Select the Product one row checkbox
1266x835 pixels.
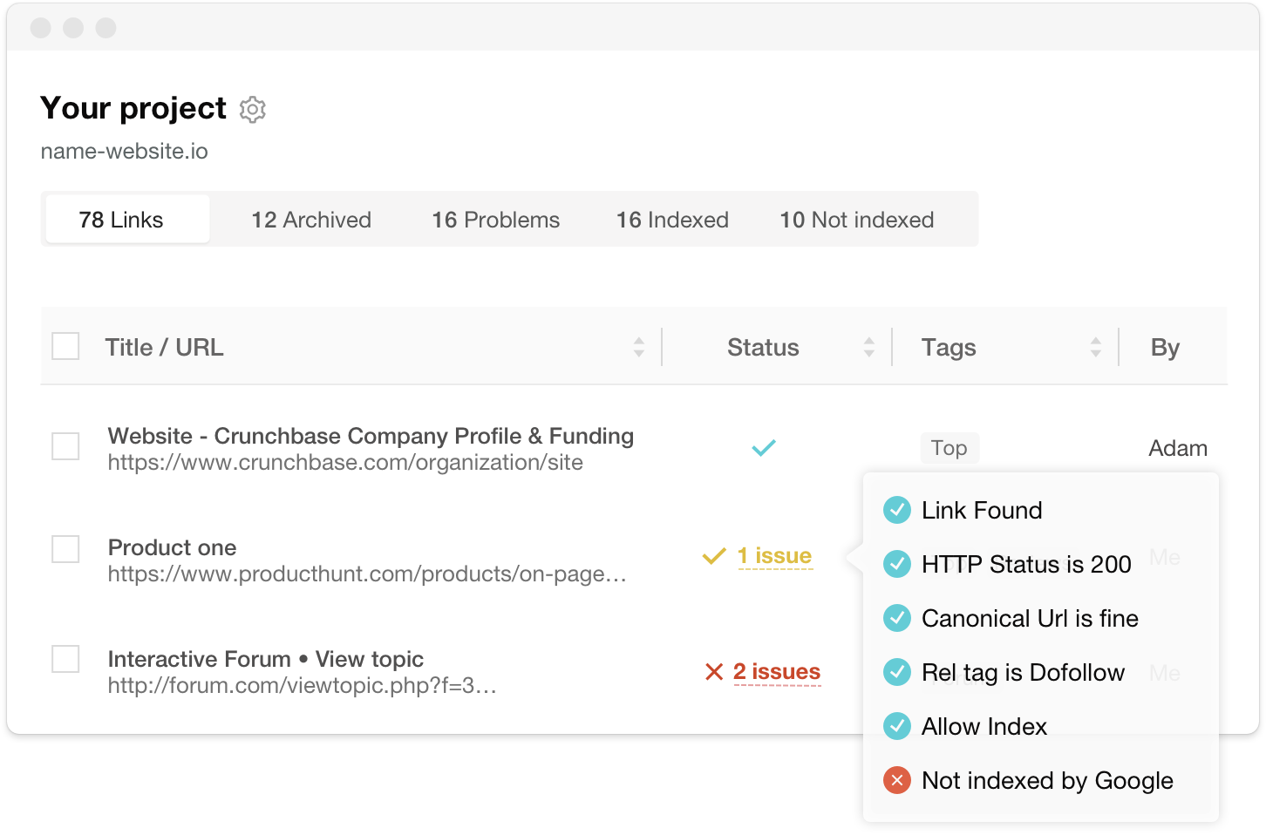65,549
